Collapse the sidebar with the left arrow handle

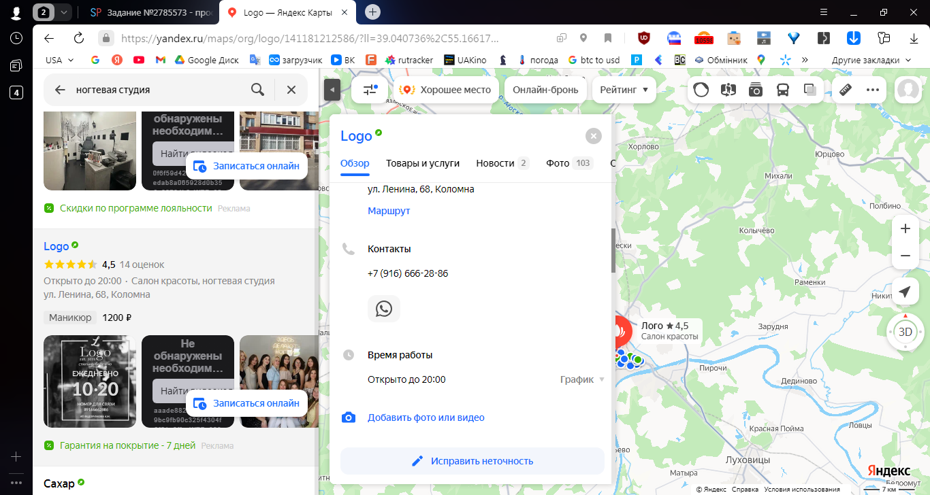point(332,90)
